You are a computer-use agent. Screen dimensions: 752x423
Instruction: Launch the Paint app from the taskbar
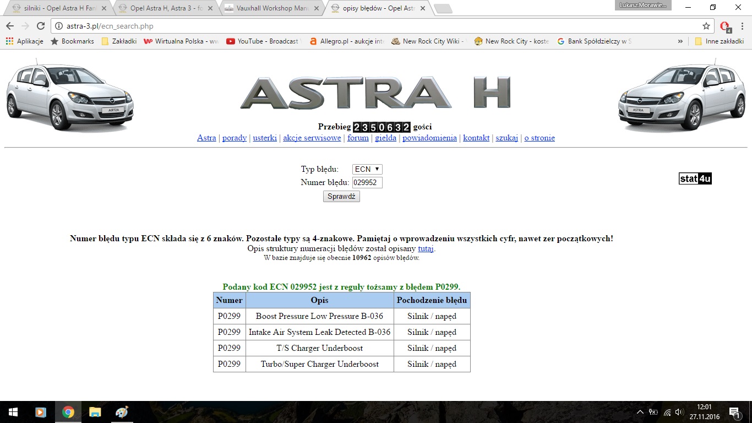coord(122,412)
